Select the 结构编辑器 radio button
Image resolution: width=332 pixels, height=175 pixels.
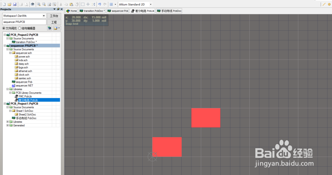coord(20,28)
